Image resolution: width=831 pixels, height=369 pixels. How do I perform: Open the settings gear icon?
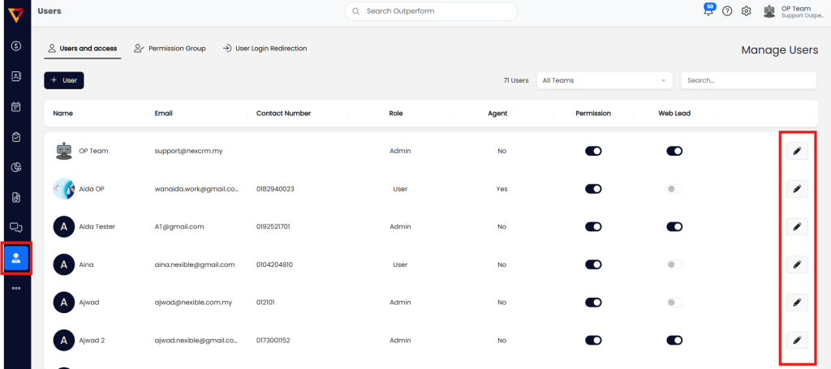(747, 11)
